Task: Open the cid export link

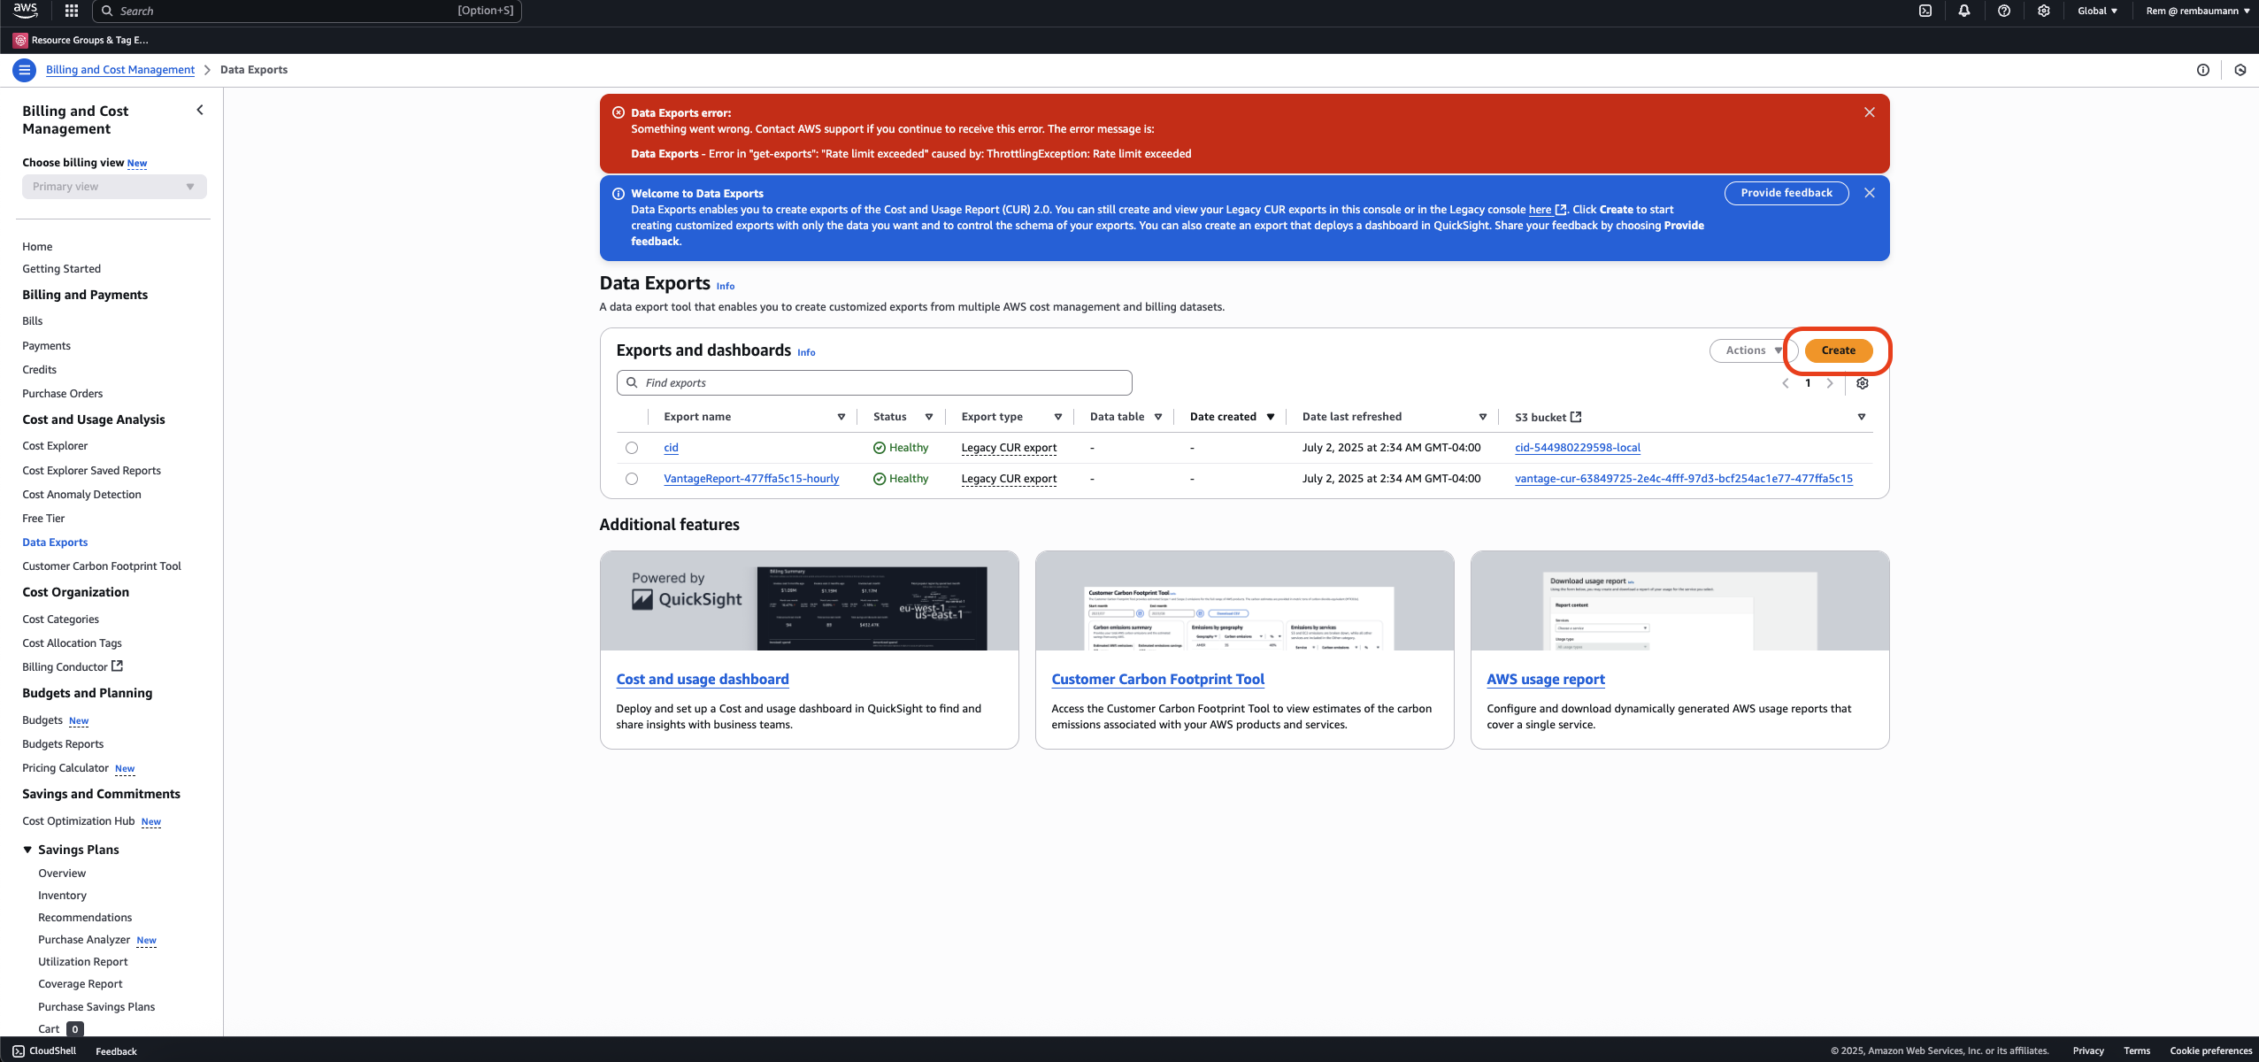Action: point(671,448)
